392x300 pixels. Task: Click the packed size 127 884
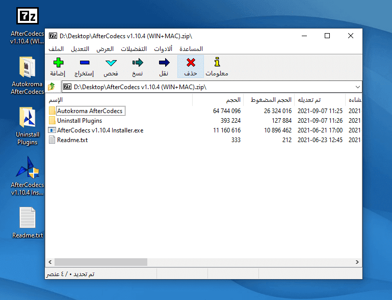(281, 121)
